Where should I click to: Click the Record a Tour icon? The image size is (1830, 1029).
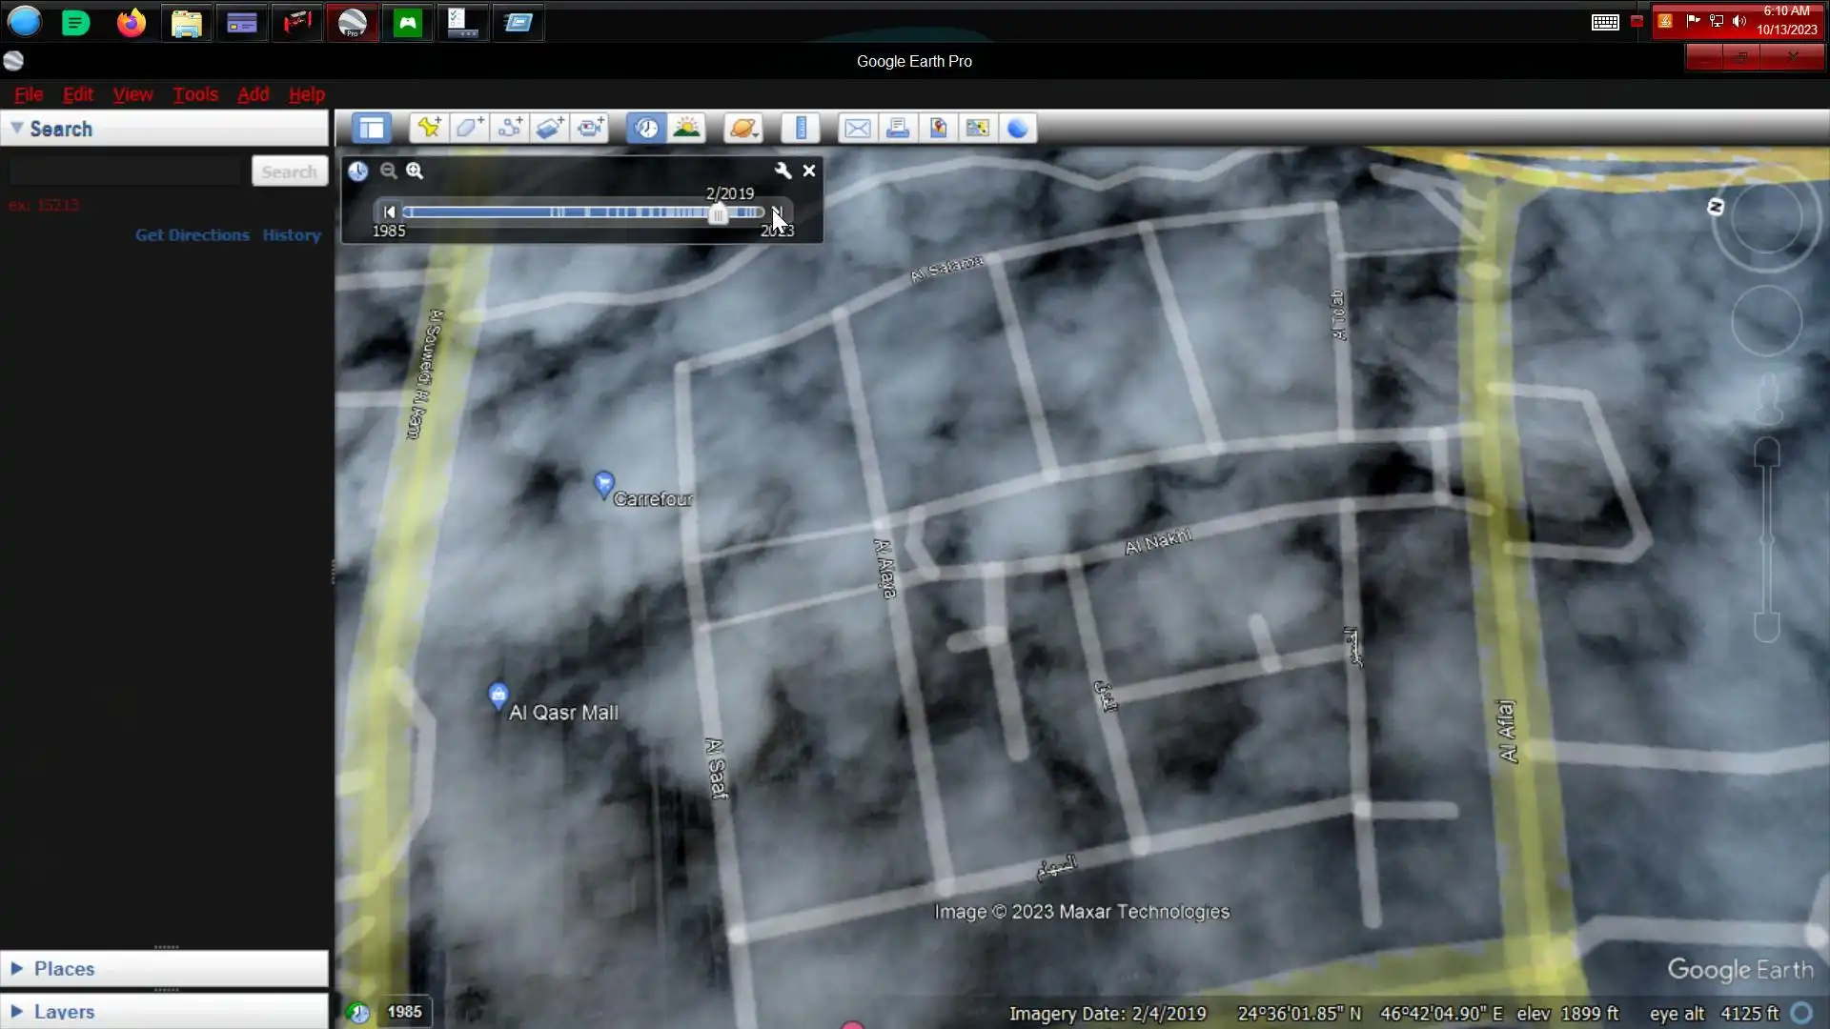click(x=591, y=128)
